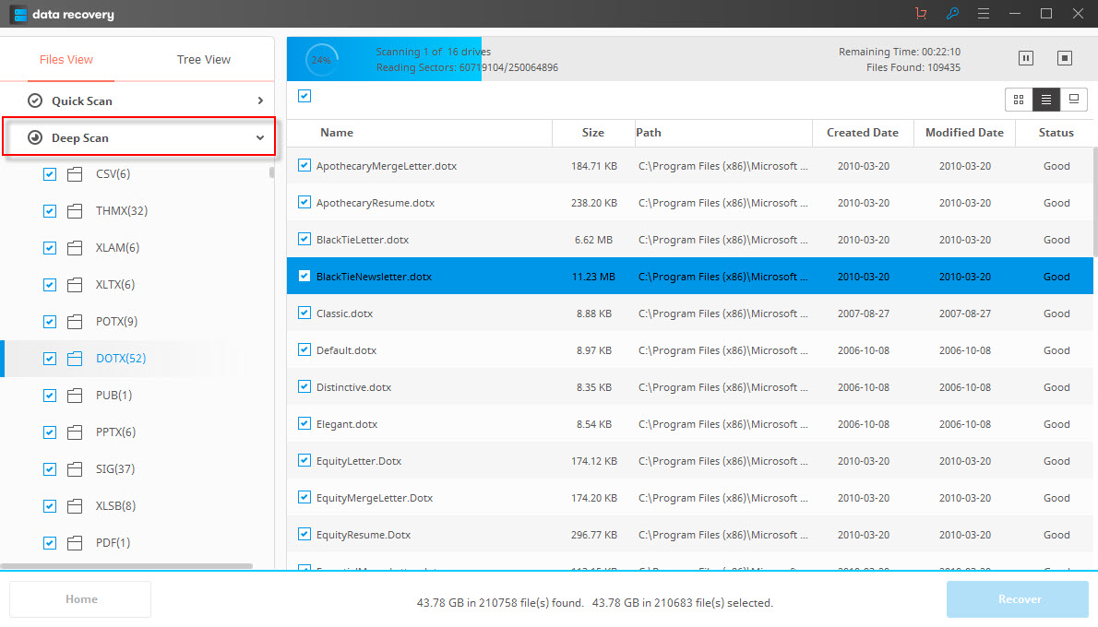Uncheck BlackTieNewsletter.dotx checkbox
Screen dimensions: 1098x627
point(304,276)
